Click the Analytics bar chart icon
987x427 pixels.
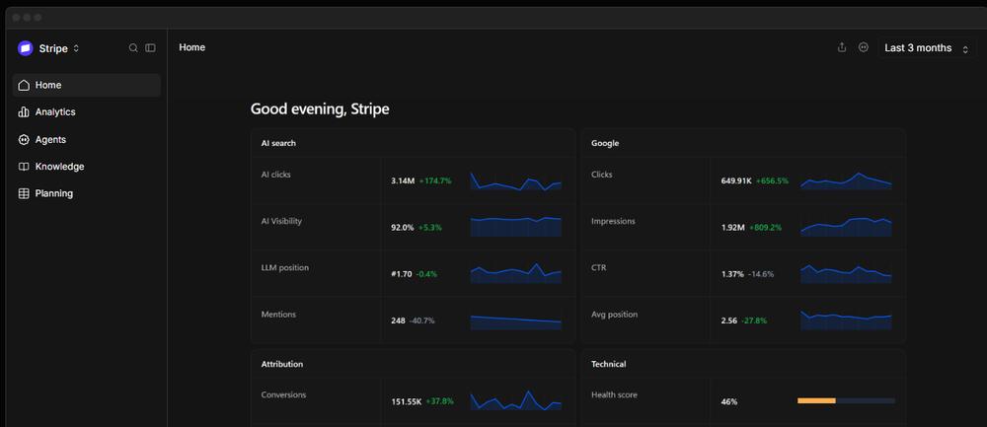point(24,112)
